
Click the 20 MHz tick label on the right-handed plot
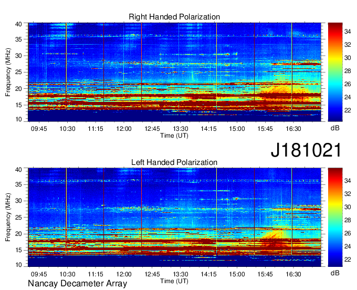[x=19, y=89]
